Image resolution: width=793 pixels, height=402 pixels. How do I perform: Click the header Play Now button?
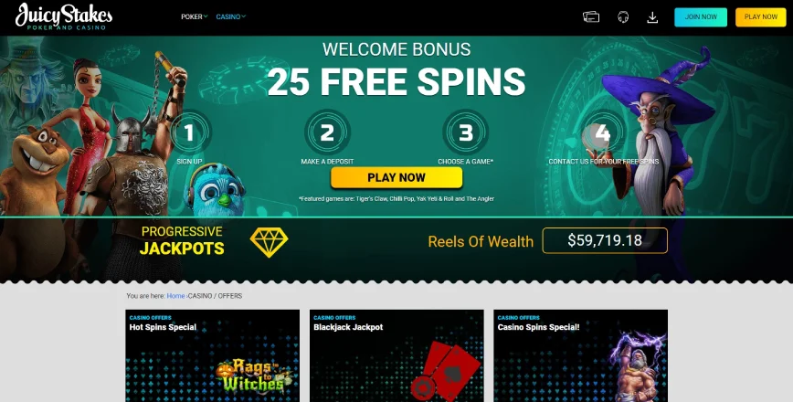pyautogui.click(x=761, y=17)
